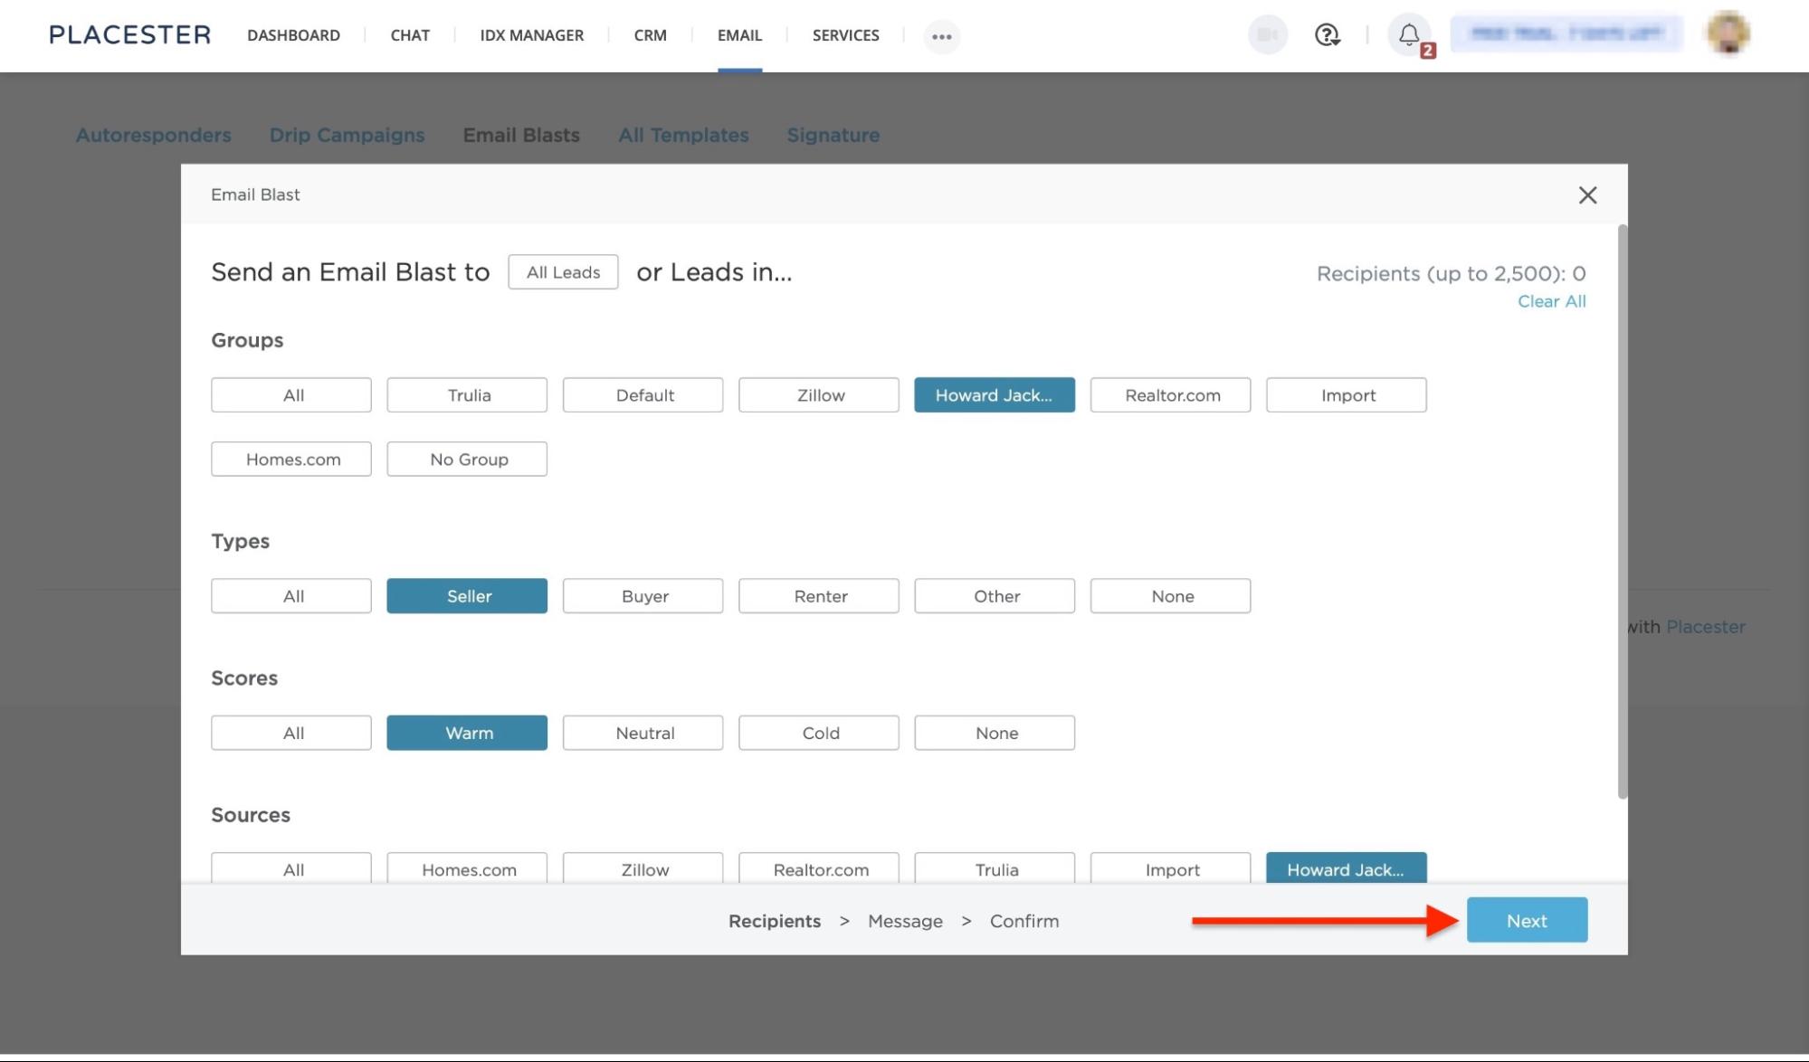Open the ellipsis overflow menu in navigation

pyautogui.click(x=941, y=36)
